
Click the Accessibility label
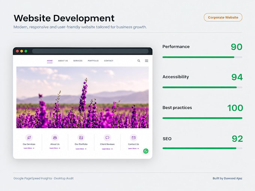(175, 77)
